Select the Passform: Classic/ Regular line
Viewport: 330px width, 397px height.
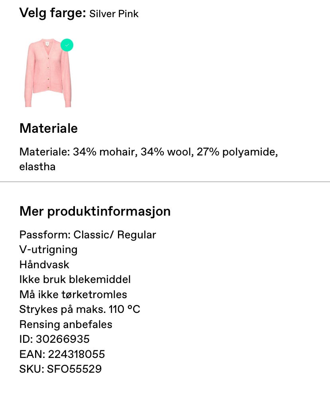(x=87, y=235)
